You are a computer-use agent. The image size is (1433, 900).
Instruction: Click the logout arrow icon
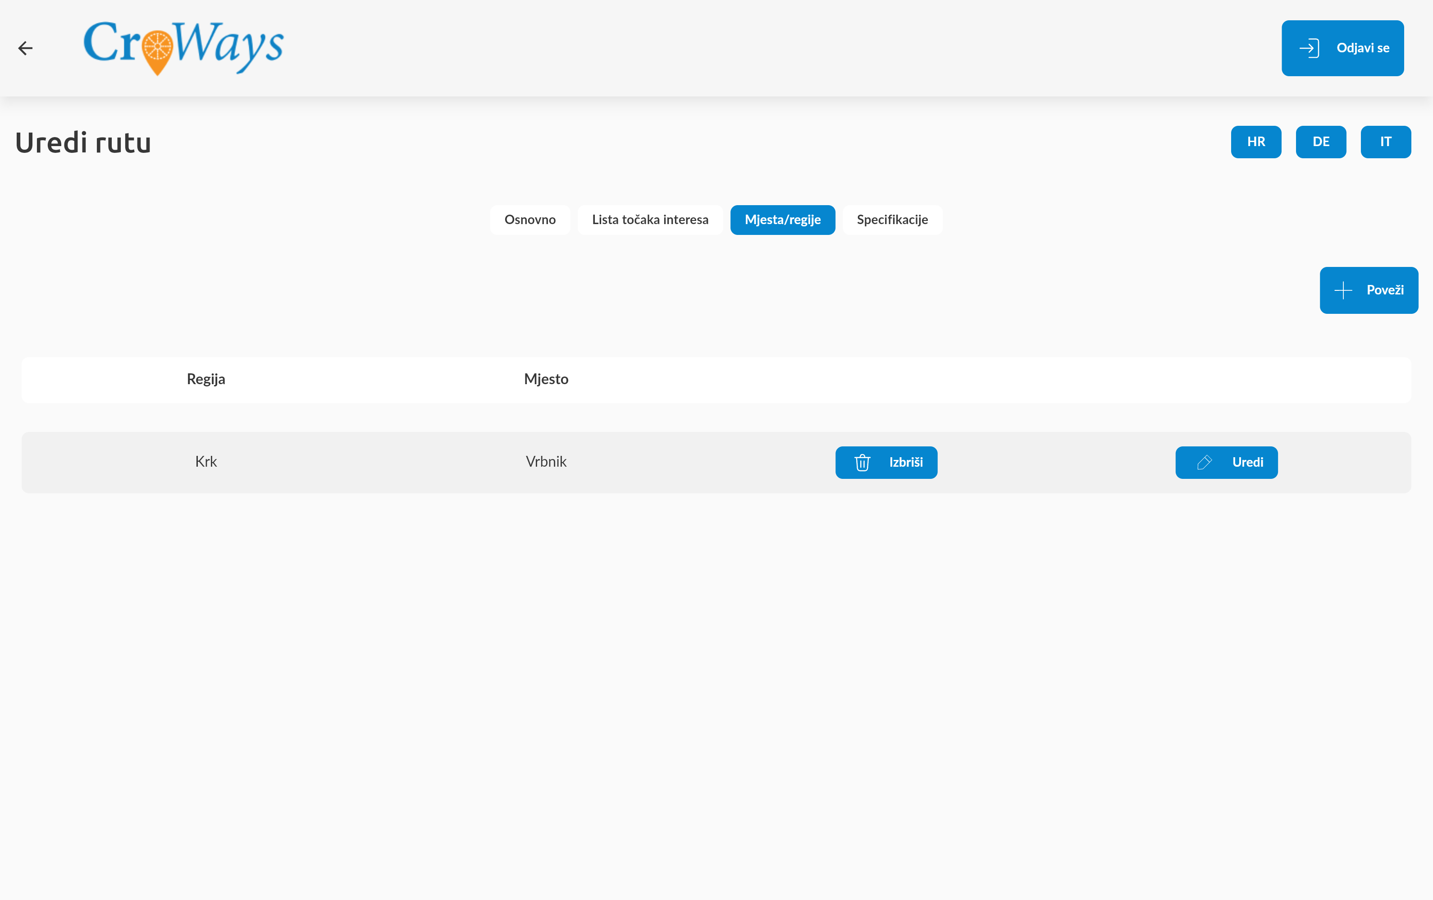coord(1309,48)
